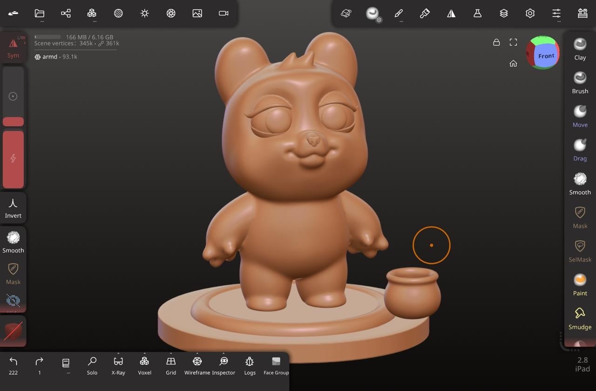This screenshot has width=596, height=391.
Task: Toggle the Grid display
Action: (171, 365)
